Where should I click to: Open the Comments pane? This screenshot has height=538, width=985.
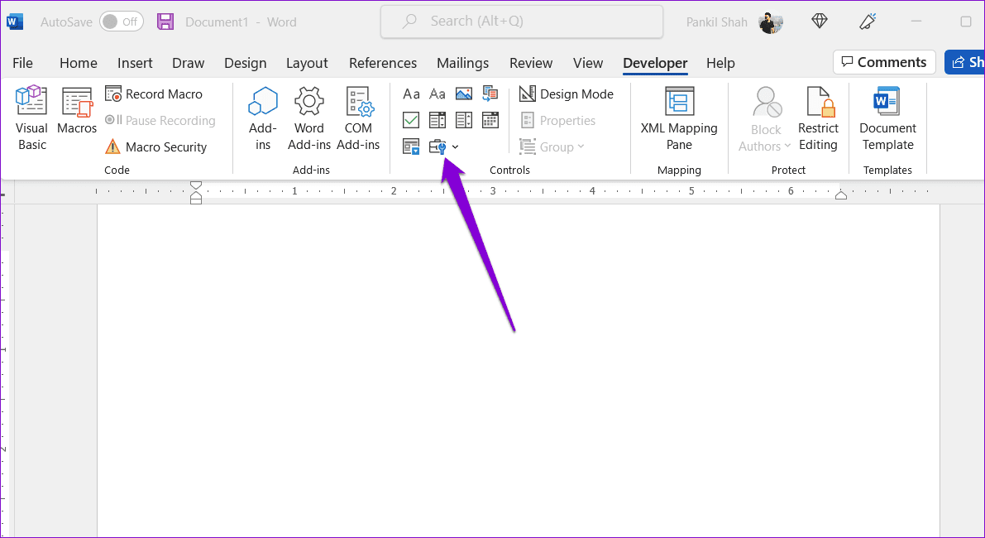(884, 62)
